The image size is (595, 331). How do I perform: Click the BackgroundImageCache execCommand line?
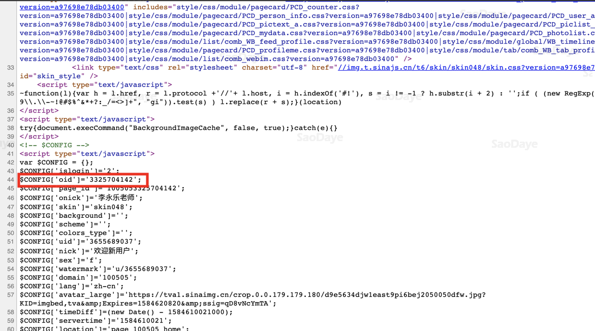click(178, 128)
